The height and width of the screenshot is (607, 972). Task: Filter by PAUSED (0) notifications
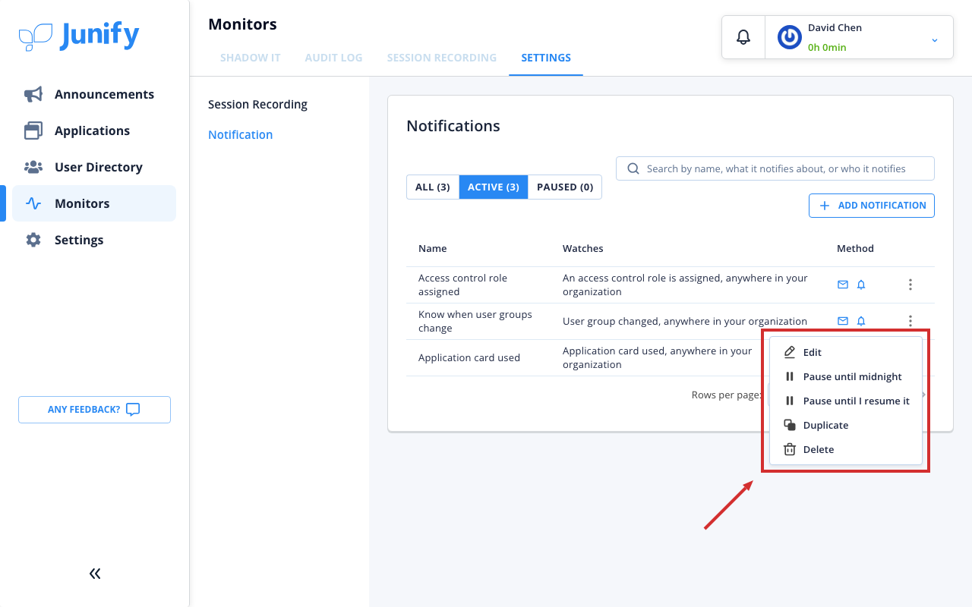[565, 187]
